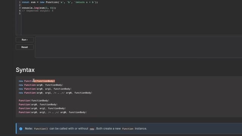Click 'Function(arg0, functionBody)' line without new
Viewport: 242px width, 136px height.
pos(38,105)
